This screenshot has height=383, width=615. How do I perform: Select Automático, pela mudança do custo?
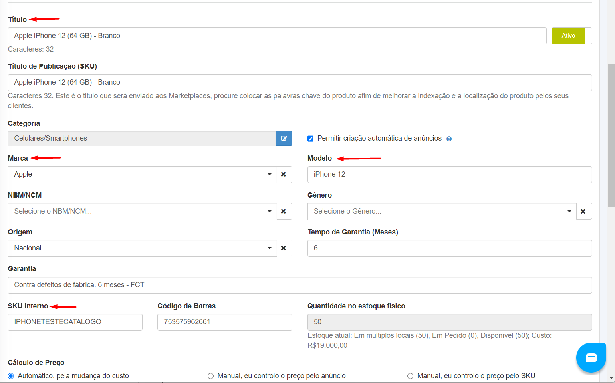(x=11, y=376)
